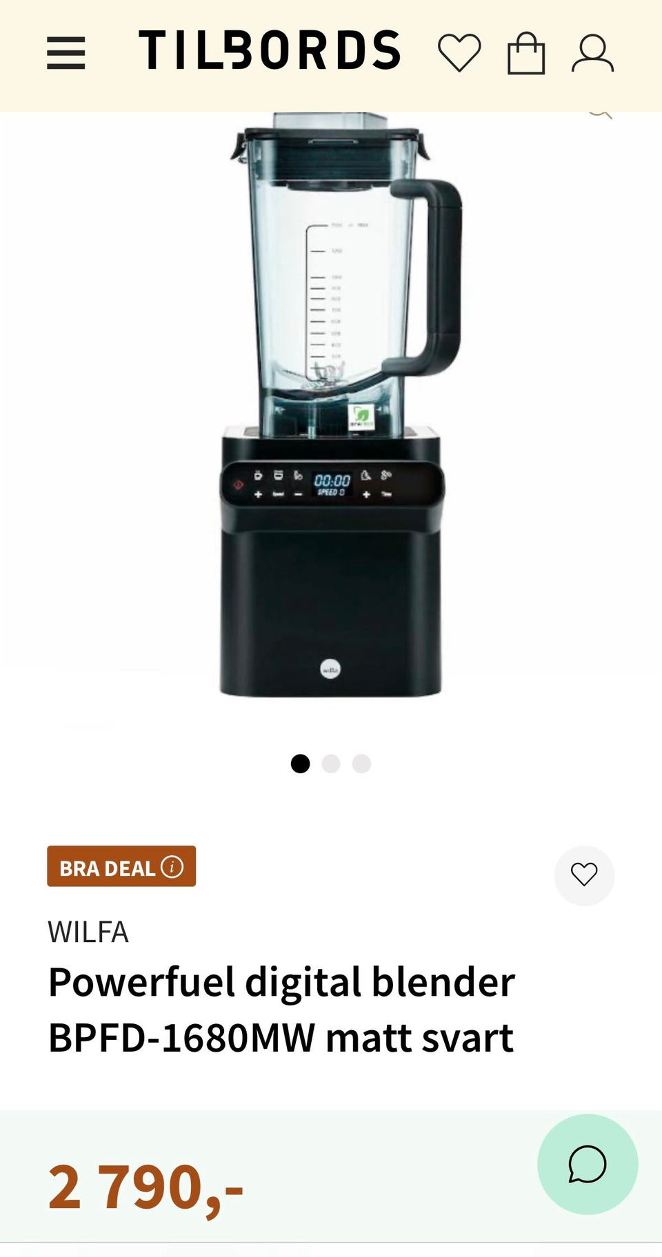Open the blender product photo in full view
This screenshot has height=1257, width=662.
[x=331, y=407]
